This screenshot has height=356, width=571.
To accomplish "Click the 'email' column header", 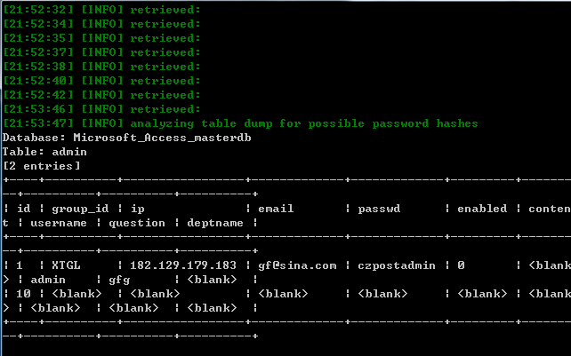I will pos(276,209).
